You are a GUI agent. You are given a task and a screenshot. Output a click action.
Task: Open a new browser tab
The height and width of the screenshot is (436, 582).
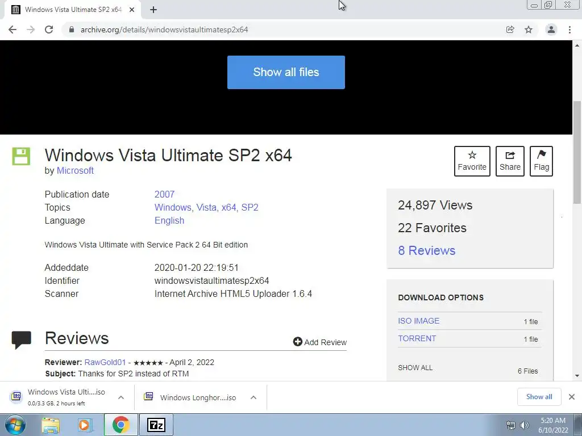tap(153, 10)
